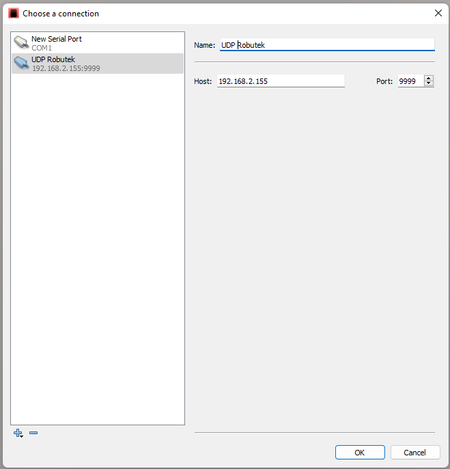
Task: Click the UDP Robutek network plug icon
Action: (x=21, y=63)
